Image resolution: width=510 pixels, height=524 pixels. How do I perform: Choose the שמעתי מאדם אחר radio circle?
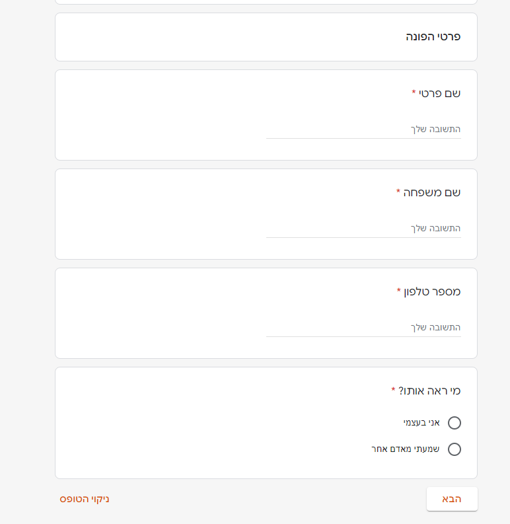click(x=455, y=449)
